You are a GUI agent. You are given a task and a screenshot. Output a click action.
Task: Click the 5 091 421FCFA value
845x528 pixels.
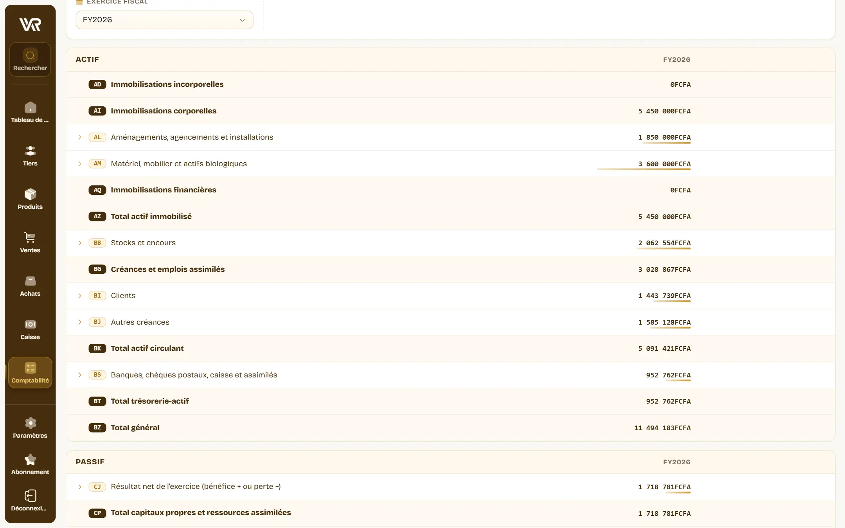coord(664,348)
